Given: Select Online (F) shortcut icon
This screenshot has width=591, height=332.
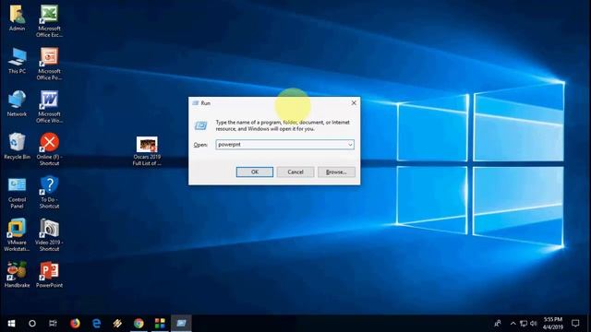Looking at the screenshot, I should click(x=49, y=149).
